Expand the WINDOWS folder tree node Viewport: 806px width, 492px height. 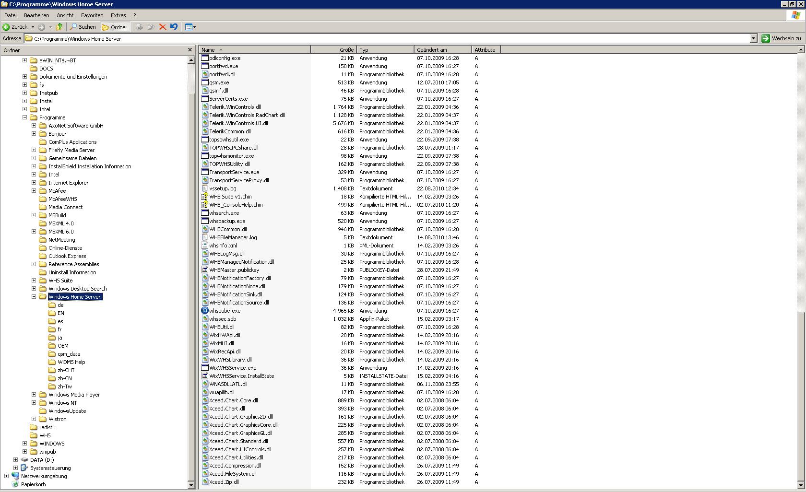[24, 444]
